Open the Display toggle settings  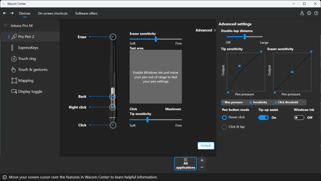point(30,91)
